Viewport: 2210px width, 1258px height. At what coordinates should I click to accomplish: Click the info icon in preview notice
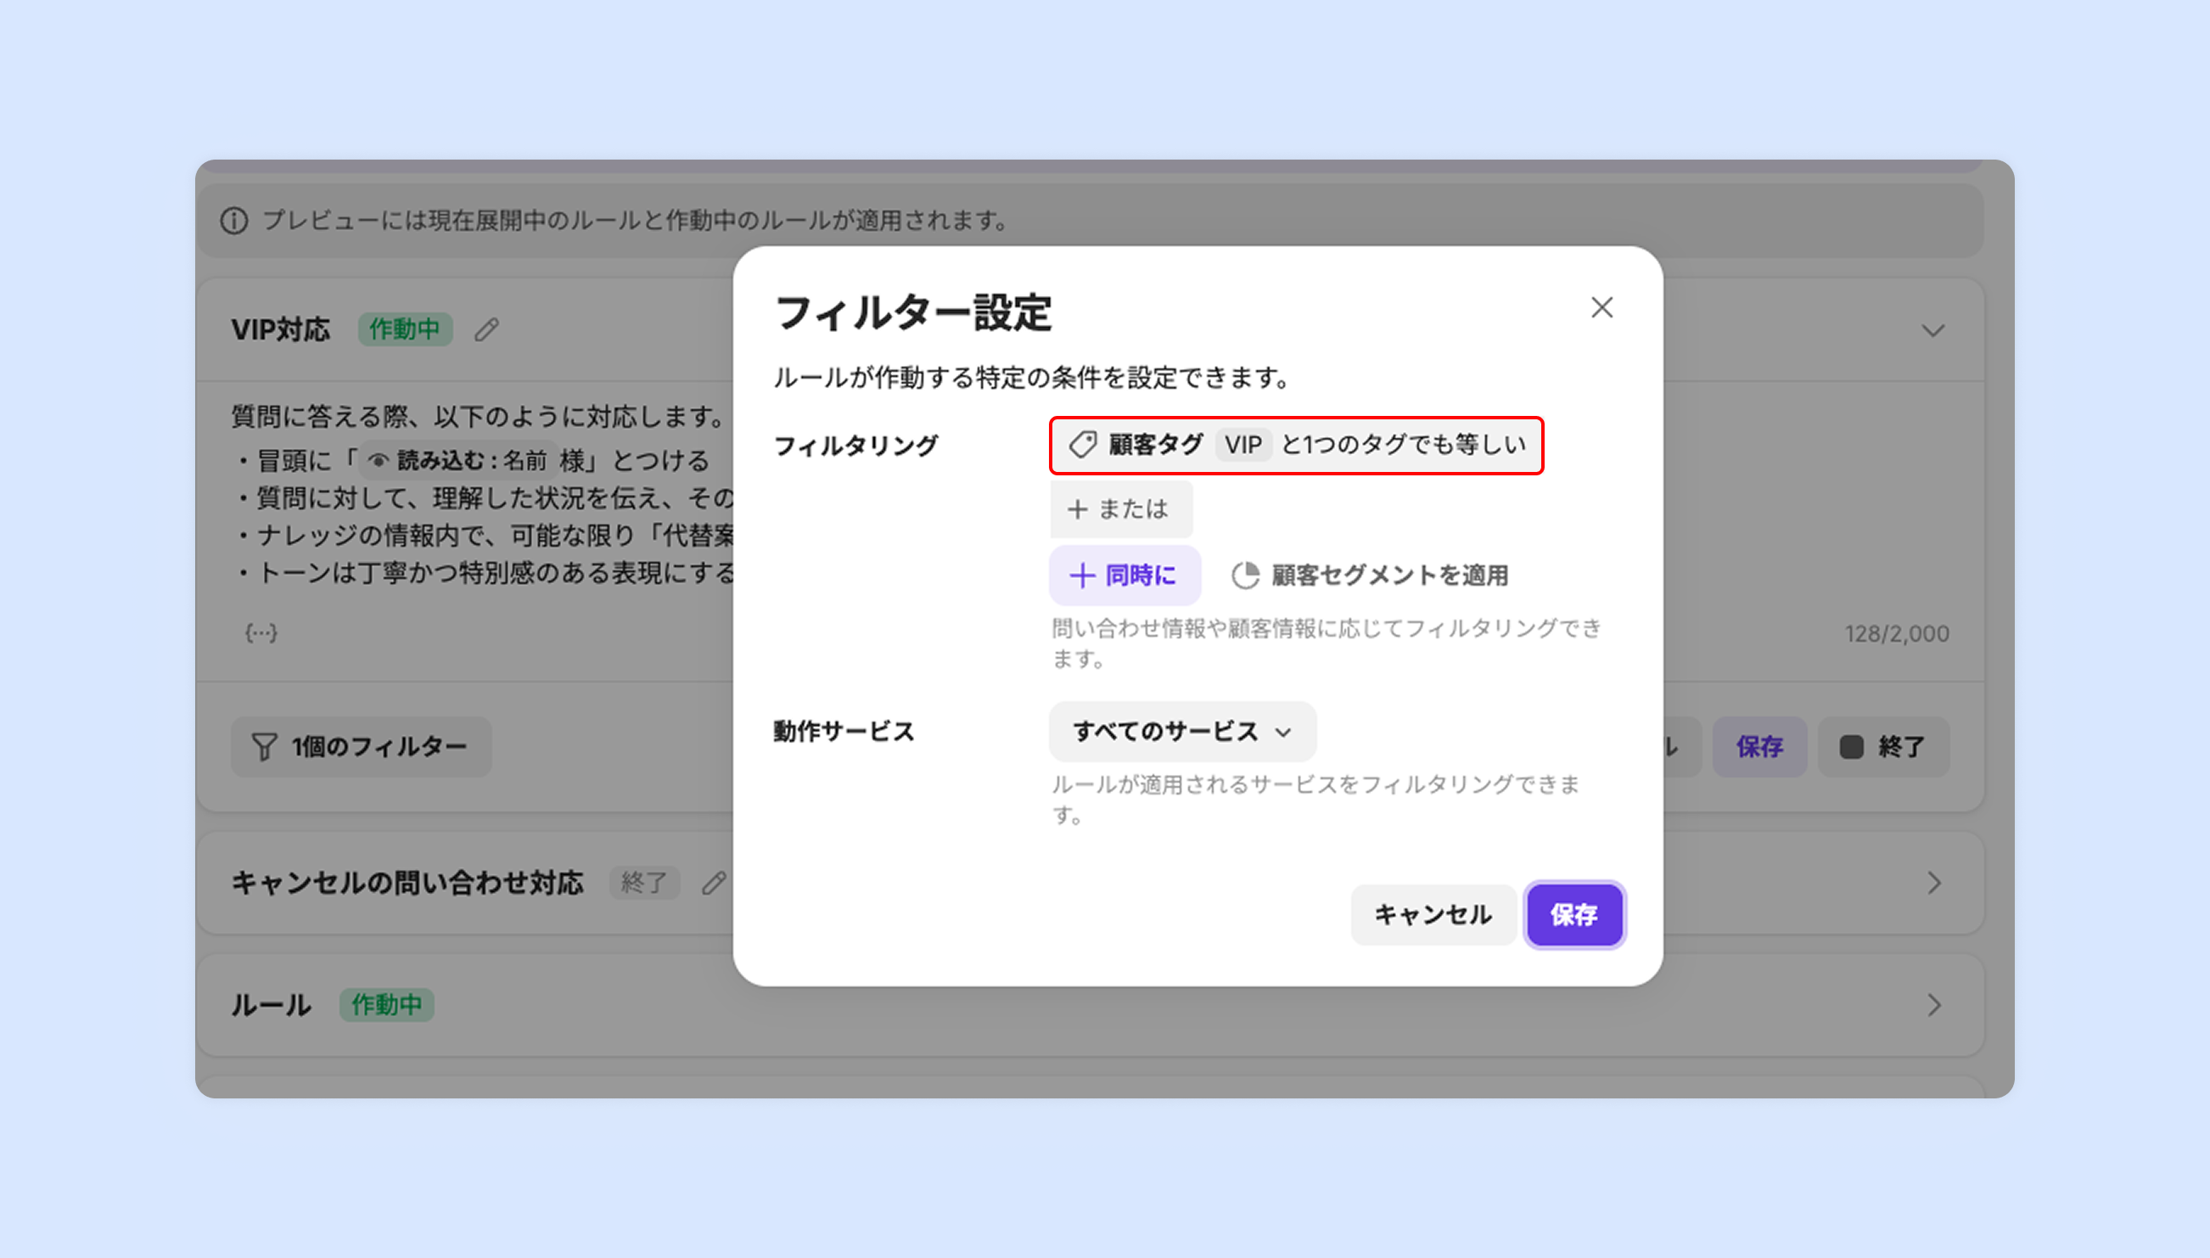pos(234,222)
